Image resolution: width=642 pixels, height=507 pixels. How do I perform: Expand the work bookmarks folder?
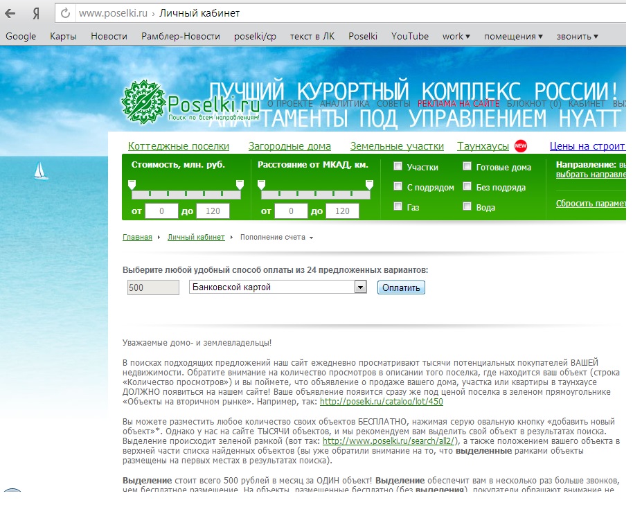(456, 37)
